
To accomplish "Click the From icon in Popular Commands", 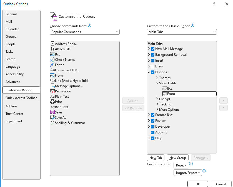I will tap(52, 75).
